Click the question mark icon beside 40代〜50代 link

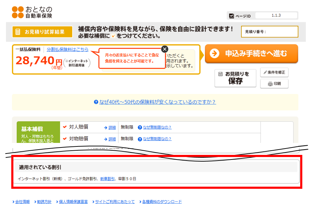pyautogui.click(x=96, y=102)
